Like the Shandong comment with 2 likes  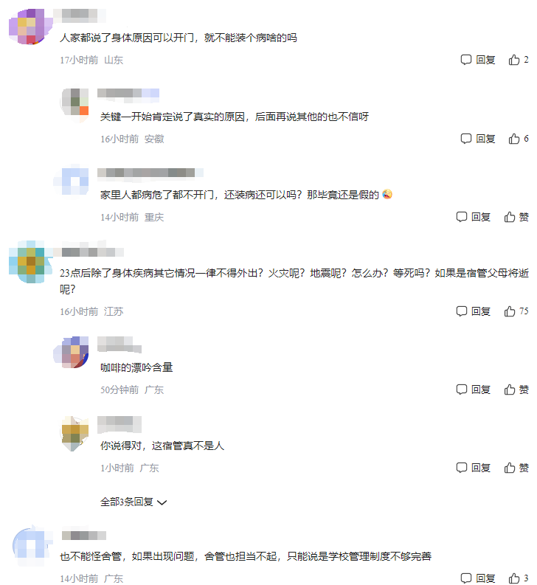pos(519,60)
